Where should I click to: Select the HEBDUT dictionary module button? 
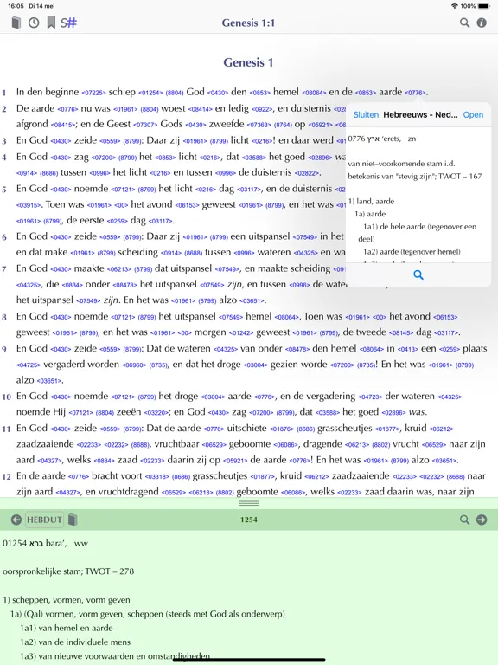pyautogui.click(x=44, y=520)
